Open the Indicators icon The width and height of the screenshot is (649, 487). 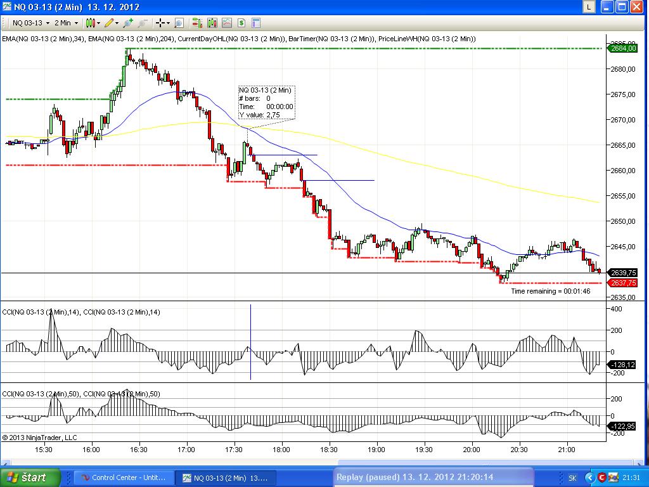(x=227, y=23)
